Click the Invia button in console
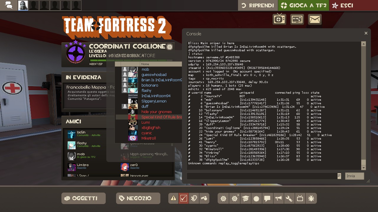This screenshot has height=212, width=378. click(354, 176)
